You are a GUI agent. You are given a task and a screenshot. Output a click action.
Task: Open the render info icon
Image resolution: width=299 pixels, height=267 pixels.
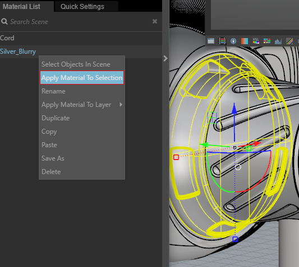click(x=233, y=41)
